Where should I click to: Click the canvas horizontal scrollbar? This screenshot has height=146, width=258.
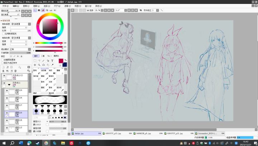[x=165, y=130]
